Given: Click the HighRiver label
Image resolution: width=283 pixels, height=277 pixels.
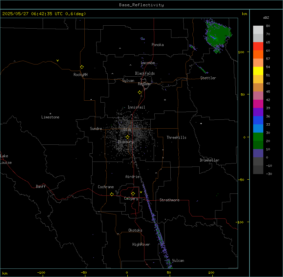Looking at the screenshot, I should coord(141,244).
